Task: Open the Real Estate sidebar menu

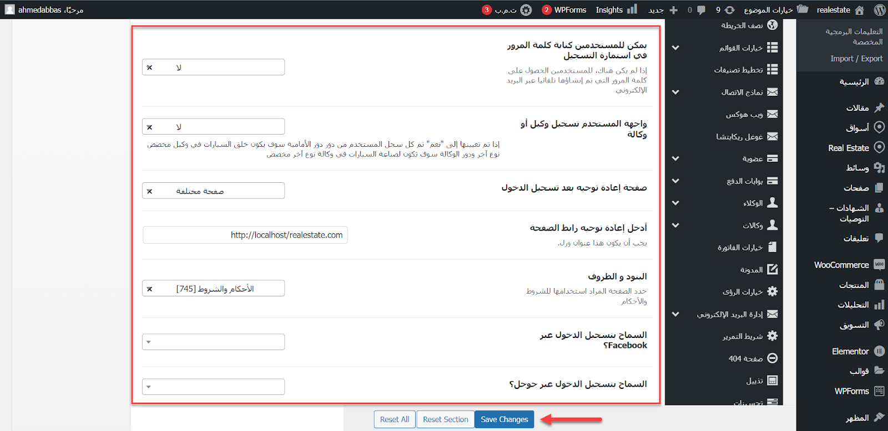Action: pyautogui.click(x=848, y=148)
